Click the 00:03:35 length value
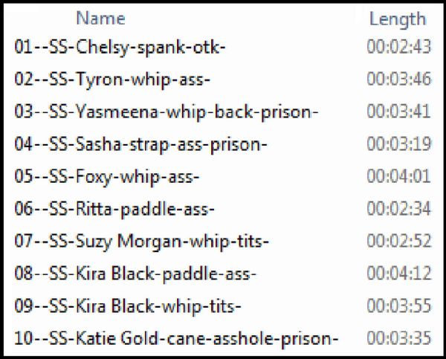Screen dimensions: 446x359 pos(398,338)
